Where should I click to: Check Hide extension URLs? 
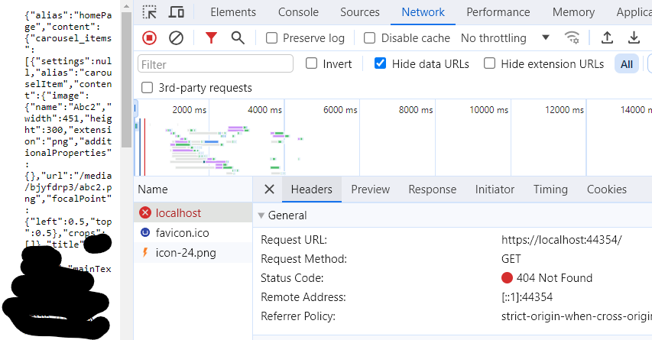pyautogui.click(x=490, y=63)
